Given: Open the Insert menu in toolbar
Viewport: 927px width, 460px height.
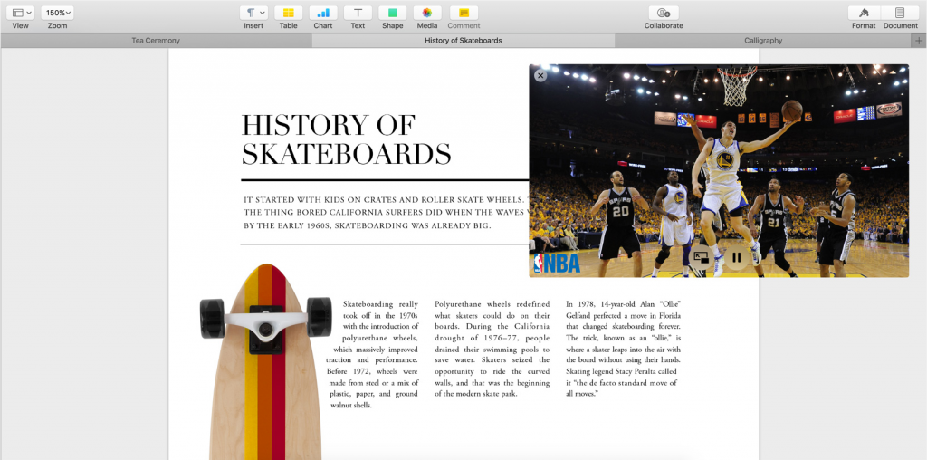Looking at the screenshot, I should tap(253, 13).
